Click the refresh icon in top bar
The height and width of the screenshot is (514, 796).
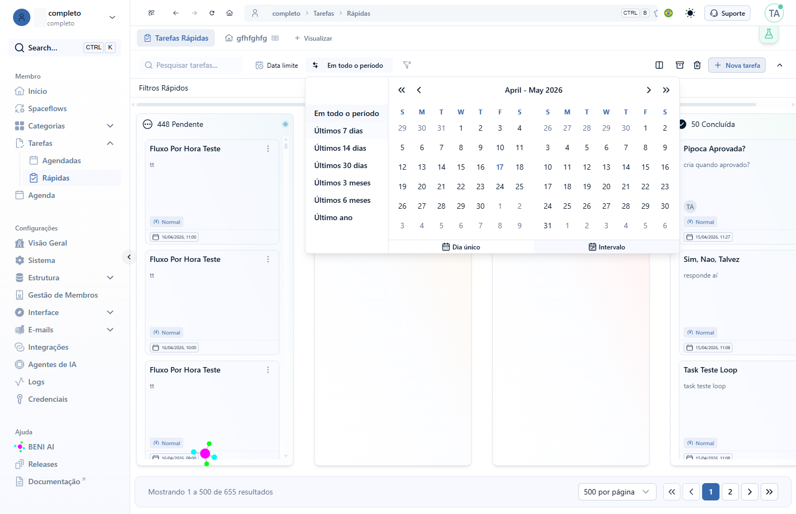(212, 13)
